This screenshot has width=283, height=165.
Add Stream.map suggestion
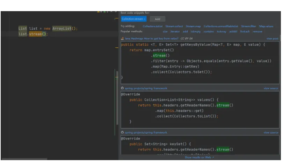click(x=193, y=26)
